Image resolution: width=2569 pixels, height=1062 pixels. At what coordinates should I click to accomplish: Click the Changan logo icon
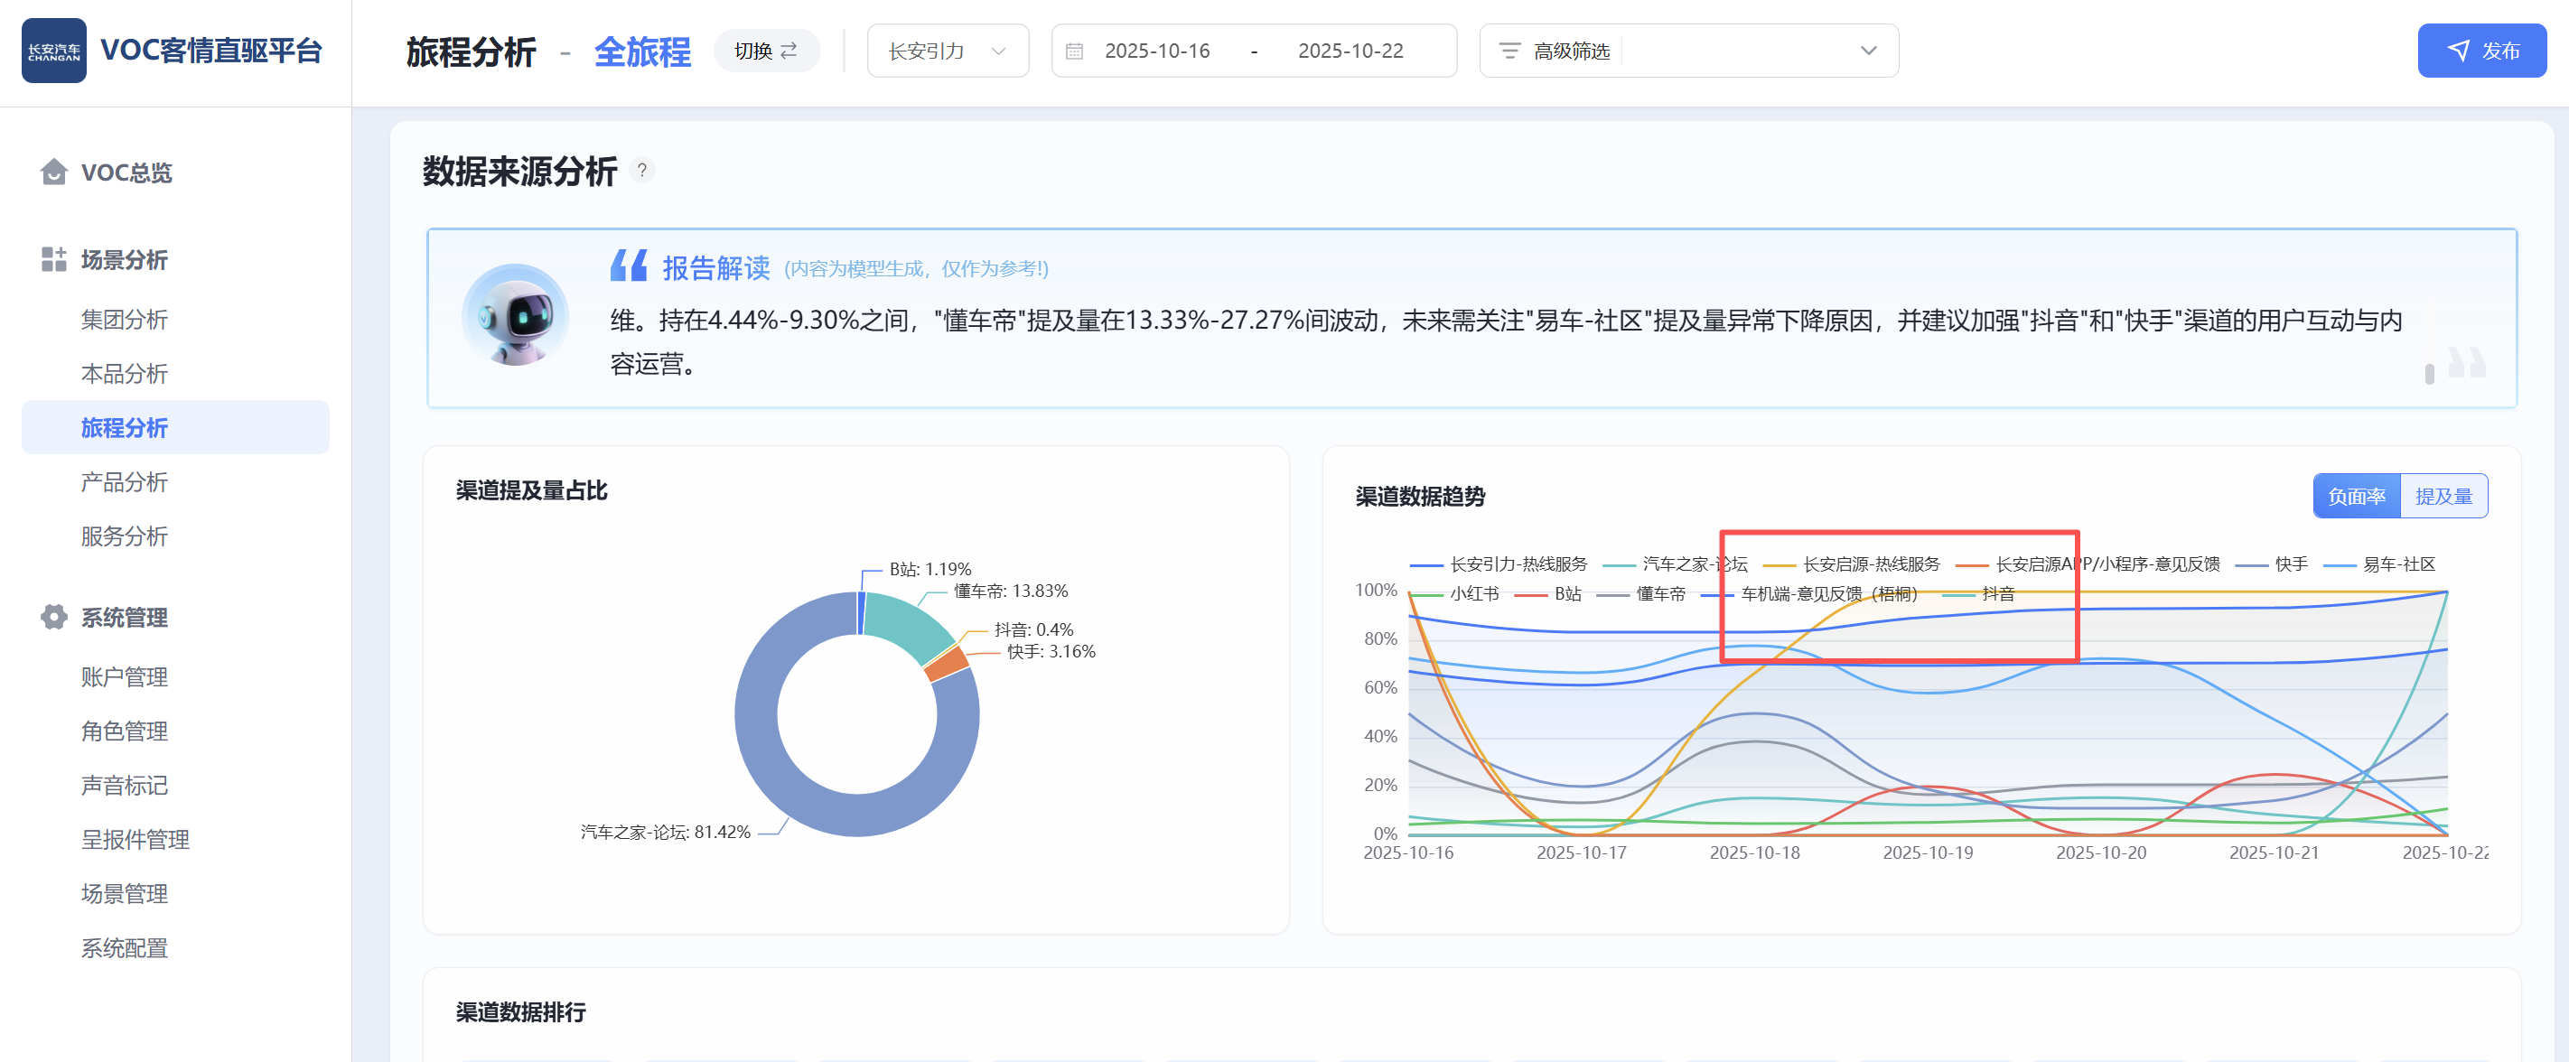(54, 51)
